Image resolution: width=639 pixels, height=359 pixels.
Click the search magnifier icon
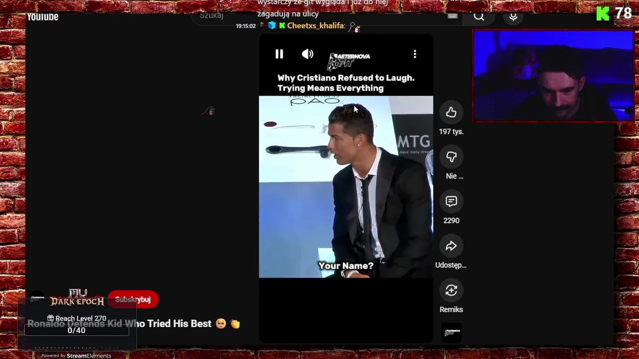pos(479,16)
